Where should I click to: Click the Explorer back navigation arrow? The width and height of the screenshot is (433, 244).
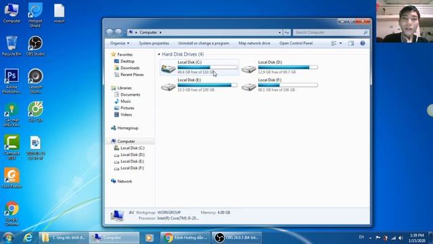tap(110, 33)
